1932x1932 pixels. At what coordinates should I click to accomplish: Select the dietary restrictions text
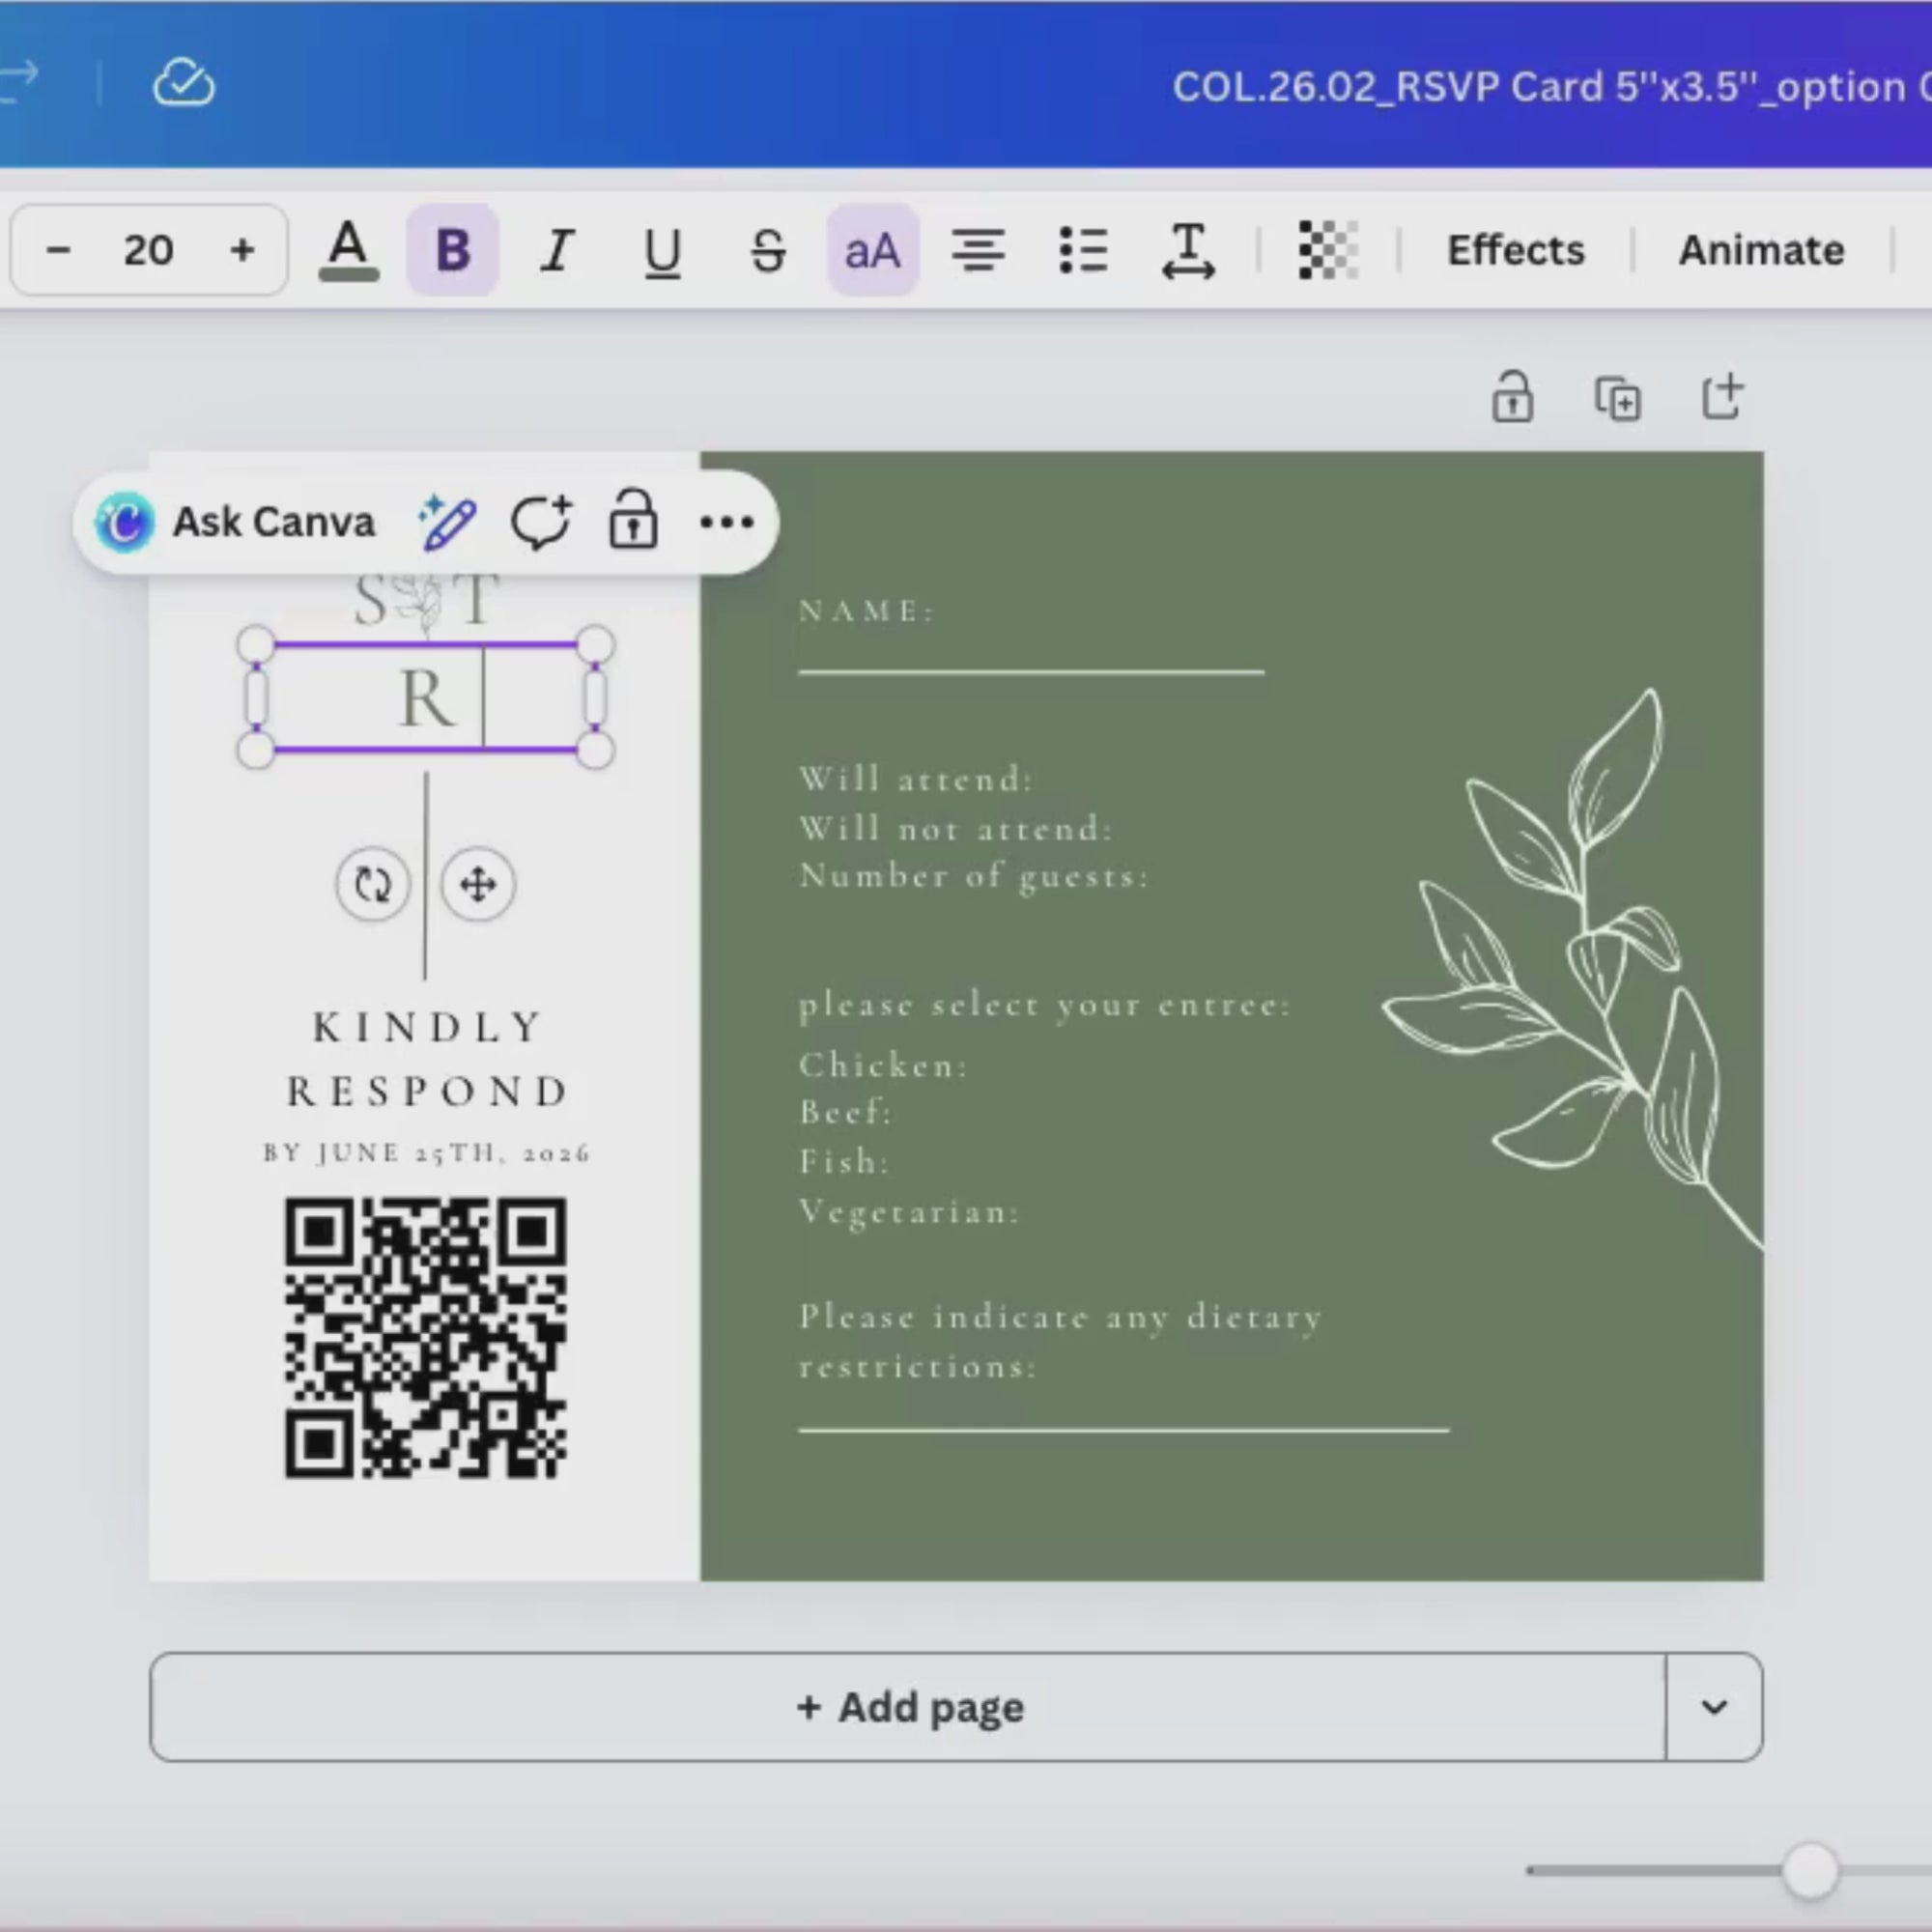point(1060,1341)
